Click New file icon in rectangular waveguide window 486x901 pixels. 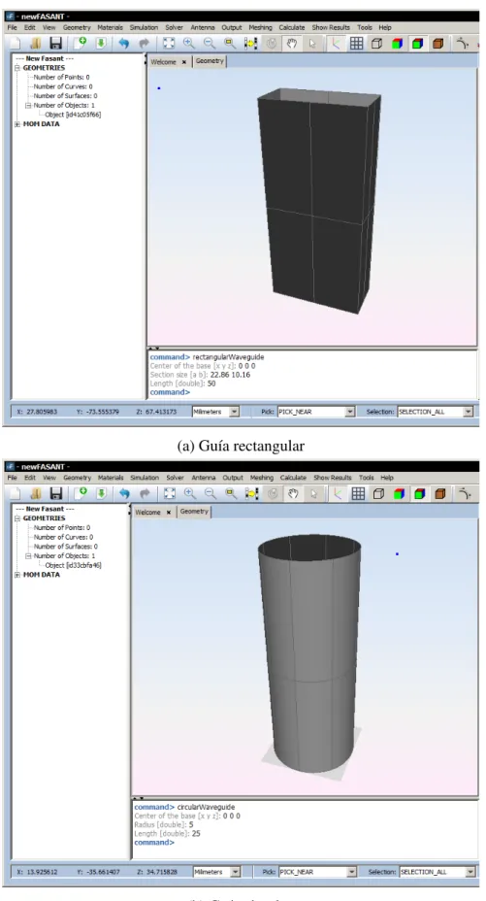click(15, 43)
